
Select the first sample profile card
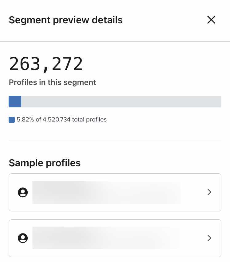point(115,192)
